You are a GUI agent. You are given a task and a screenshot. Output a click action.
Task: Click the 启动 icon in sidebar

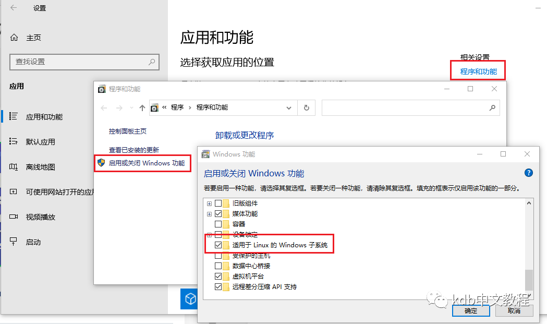tap(13, 241)
